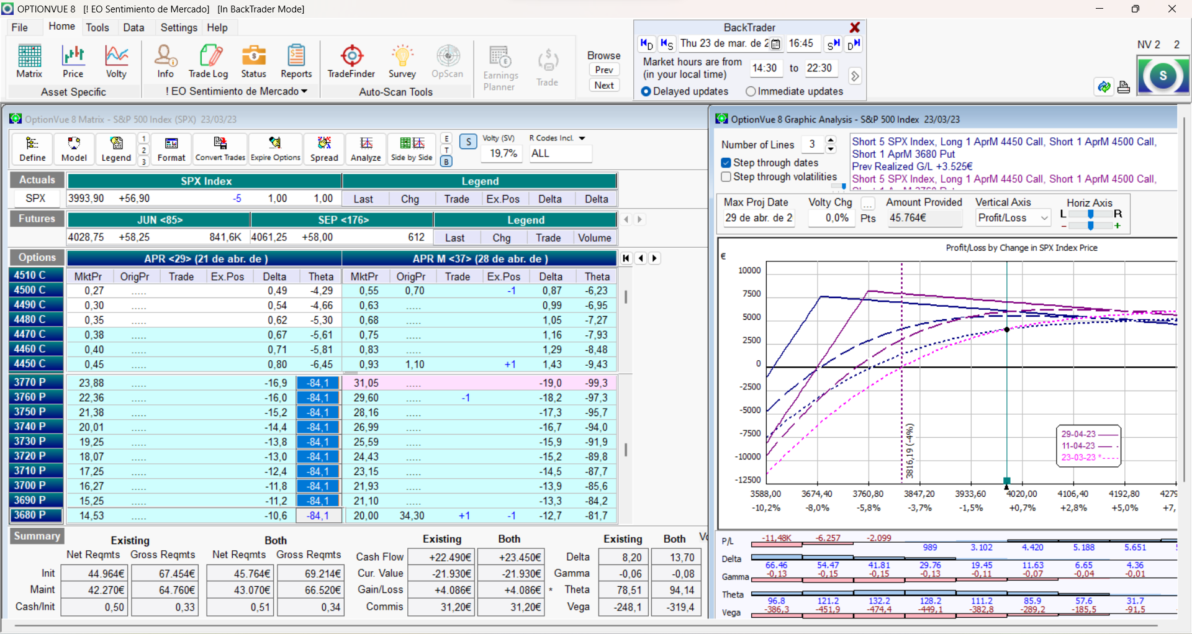Expand the R Codes Incl. dropdown arrow
Viewport: 1192px width, 634px height.
[582, 138]
